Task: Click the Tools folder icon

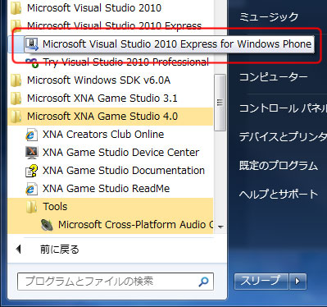Action: (32, 207)
